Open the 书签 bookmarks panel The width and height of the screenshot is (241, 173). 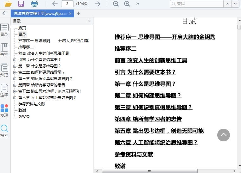pos(4,50)
